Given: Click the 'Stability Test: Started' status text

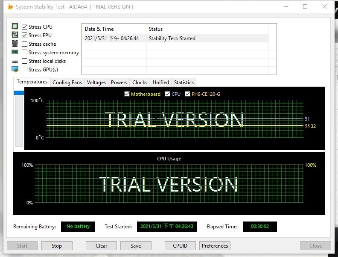Looking at the screenshot, I should tap(172, 38).
